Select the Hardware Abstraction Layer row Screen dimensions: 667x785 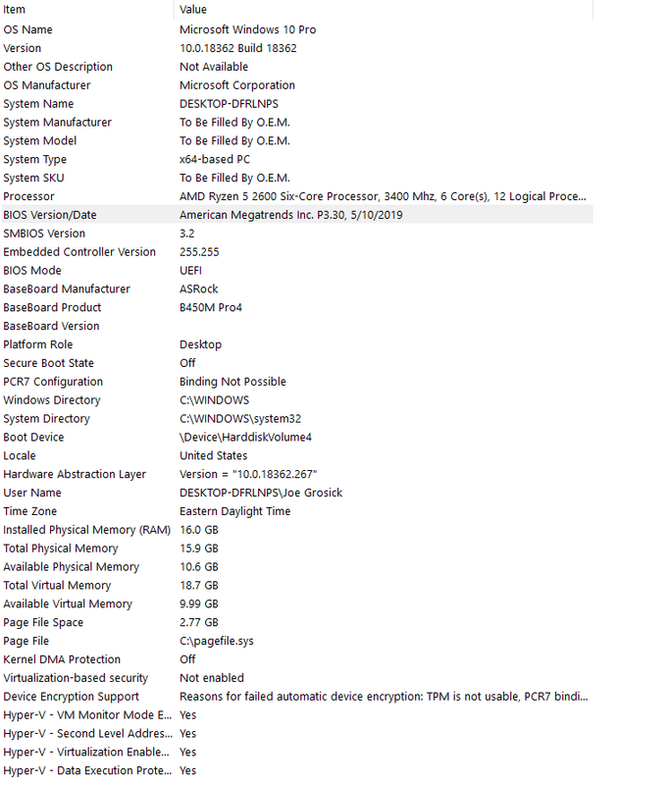(297, 474)
